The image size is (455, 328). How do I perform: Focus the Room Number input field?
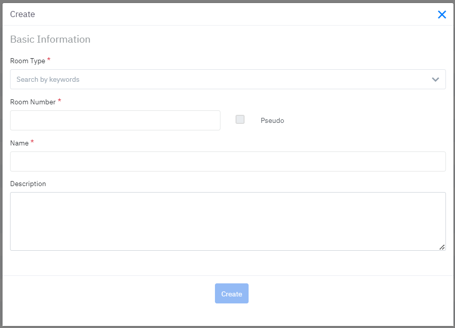[115, 120]
